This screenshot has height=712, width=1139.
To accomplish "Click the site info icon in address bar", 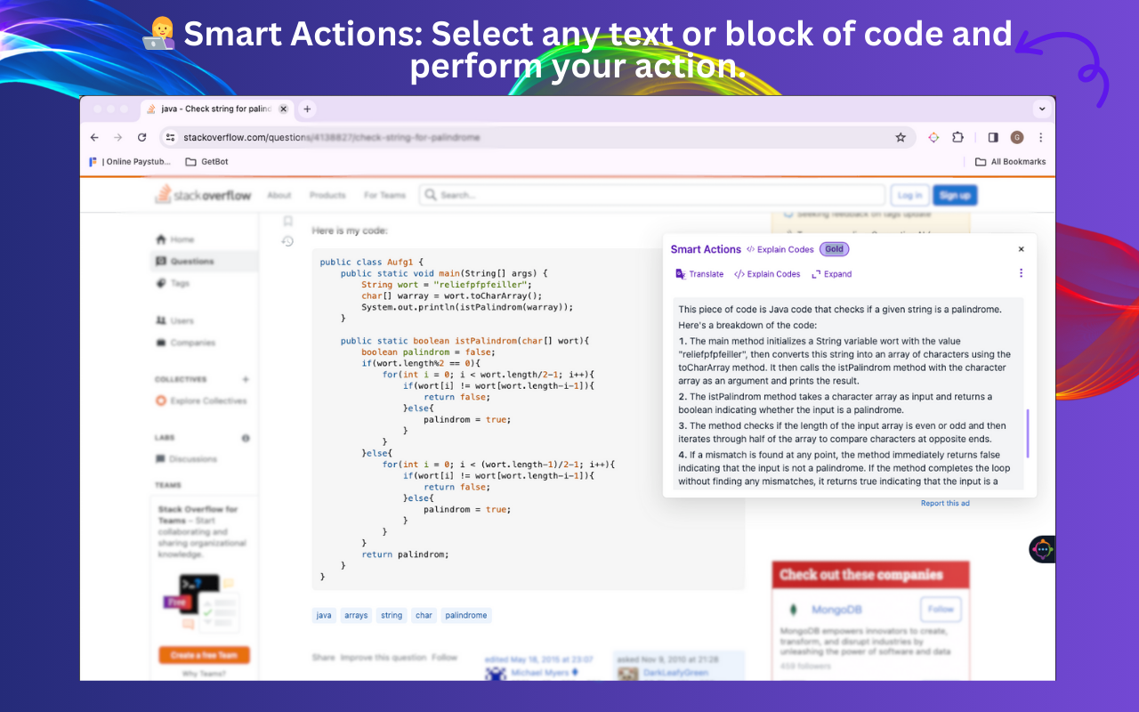I will [x=170, y=137].
